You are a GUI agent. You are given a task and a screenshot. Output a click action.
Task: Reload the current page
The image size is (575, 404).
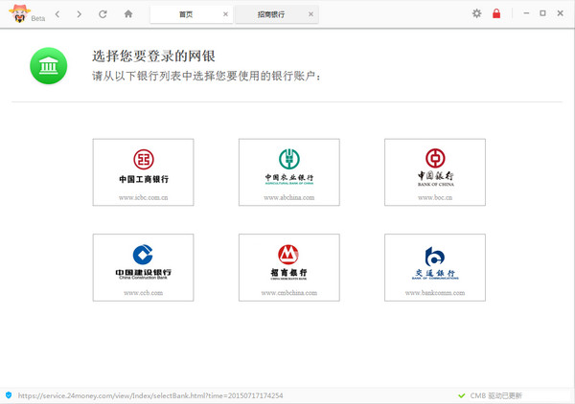click(103, 14)
